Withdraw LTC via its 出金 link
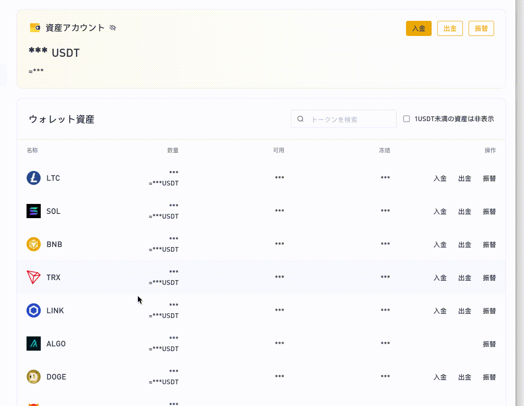The image size is (524, 406). [x=465, y=178]
